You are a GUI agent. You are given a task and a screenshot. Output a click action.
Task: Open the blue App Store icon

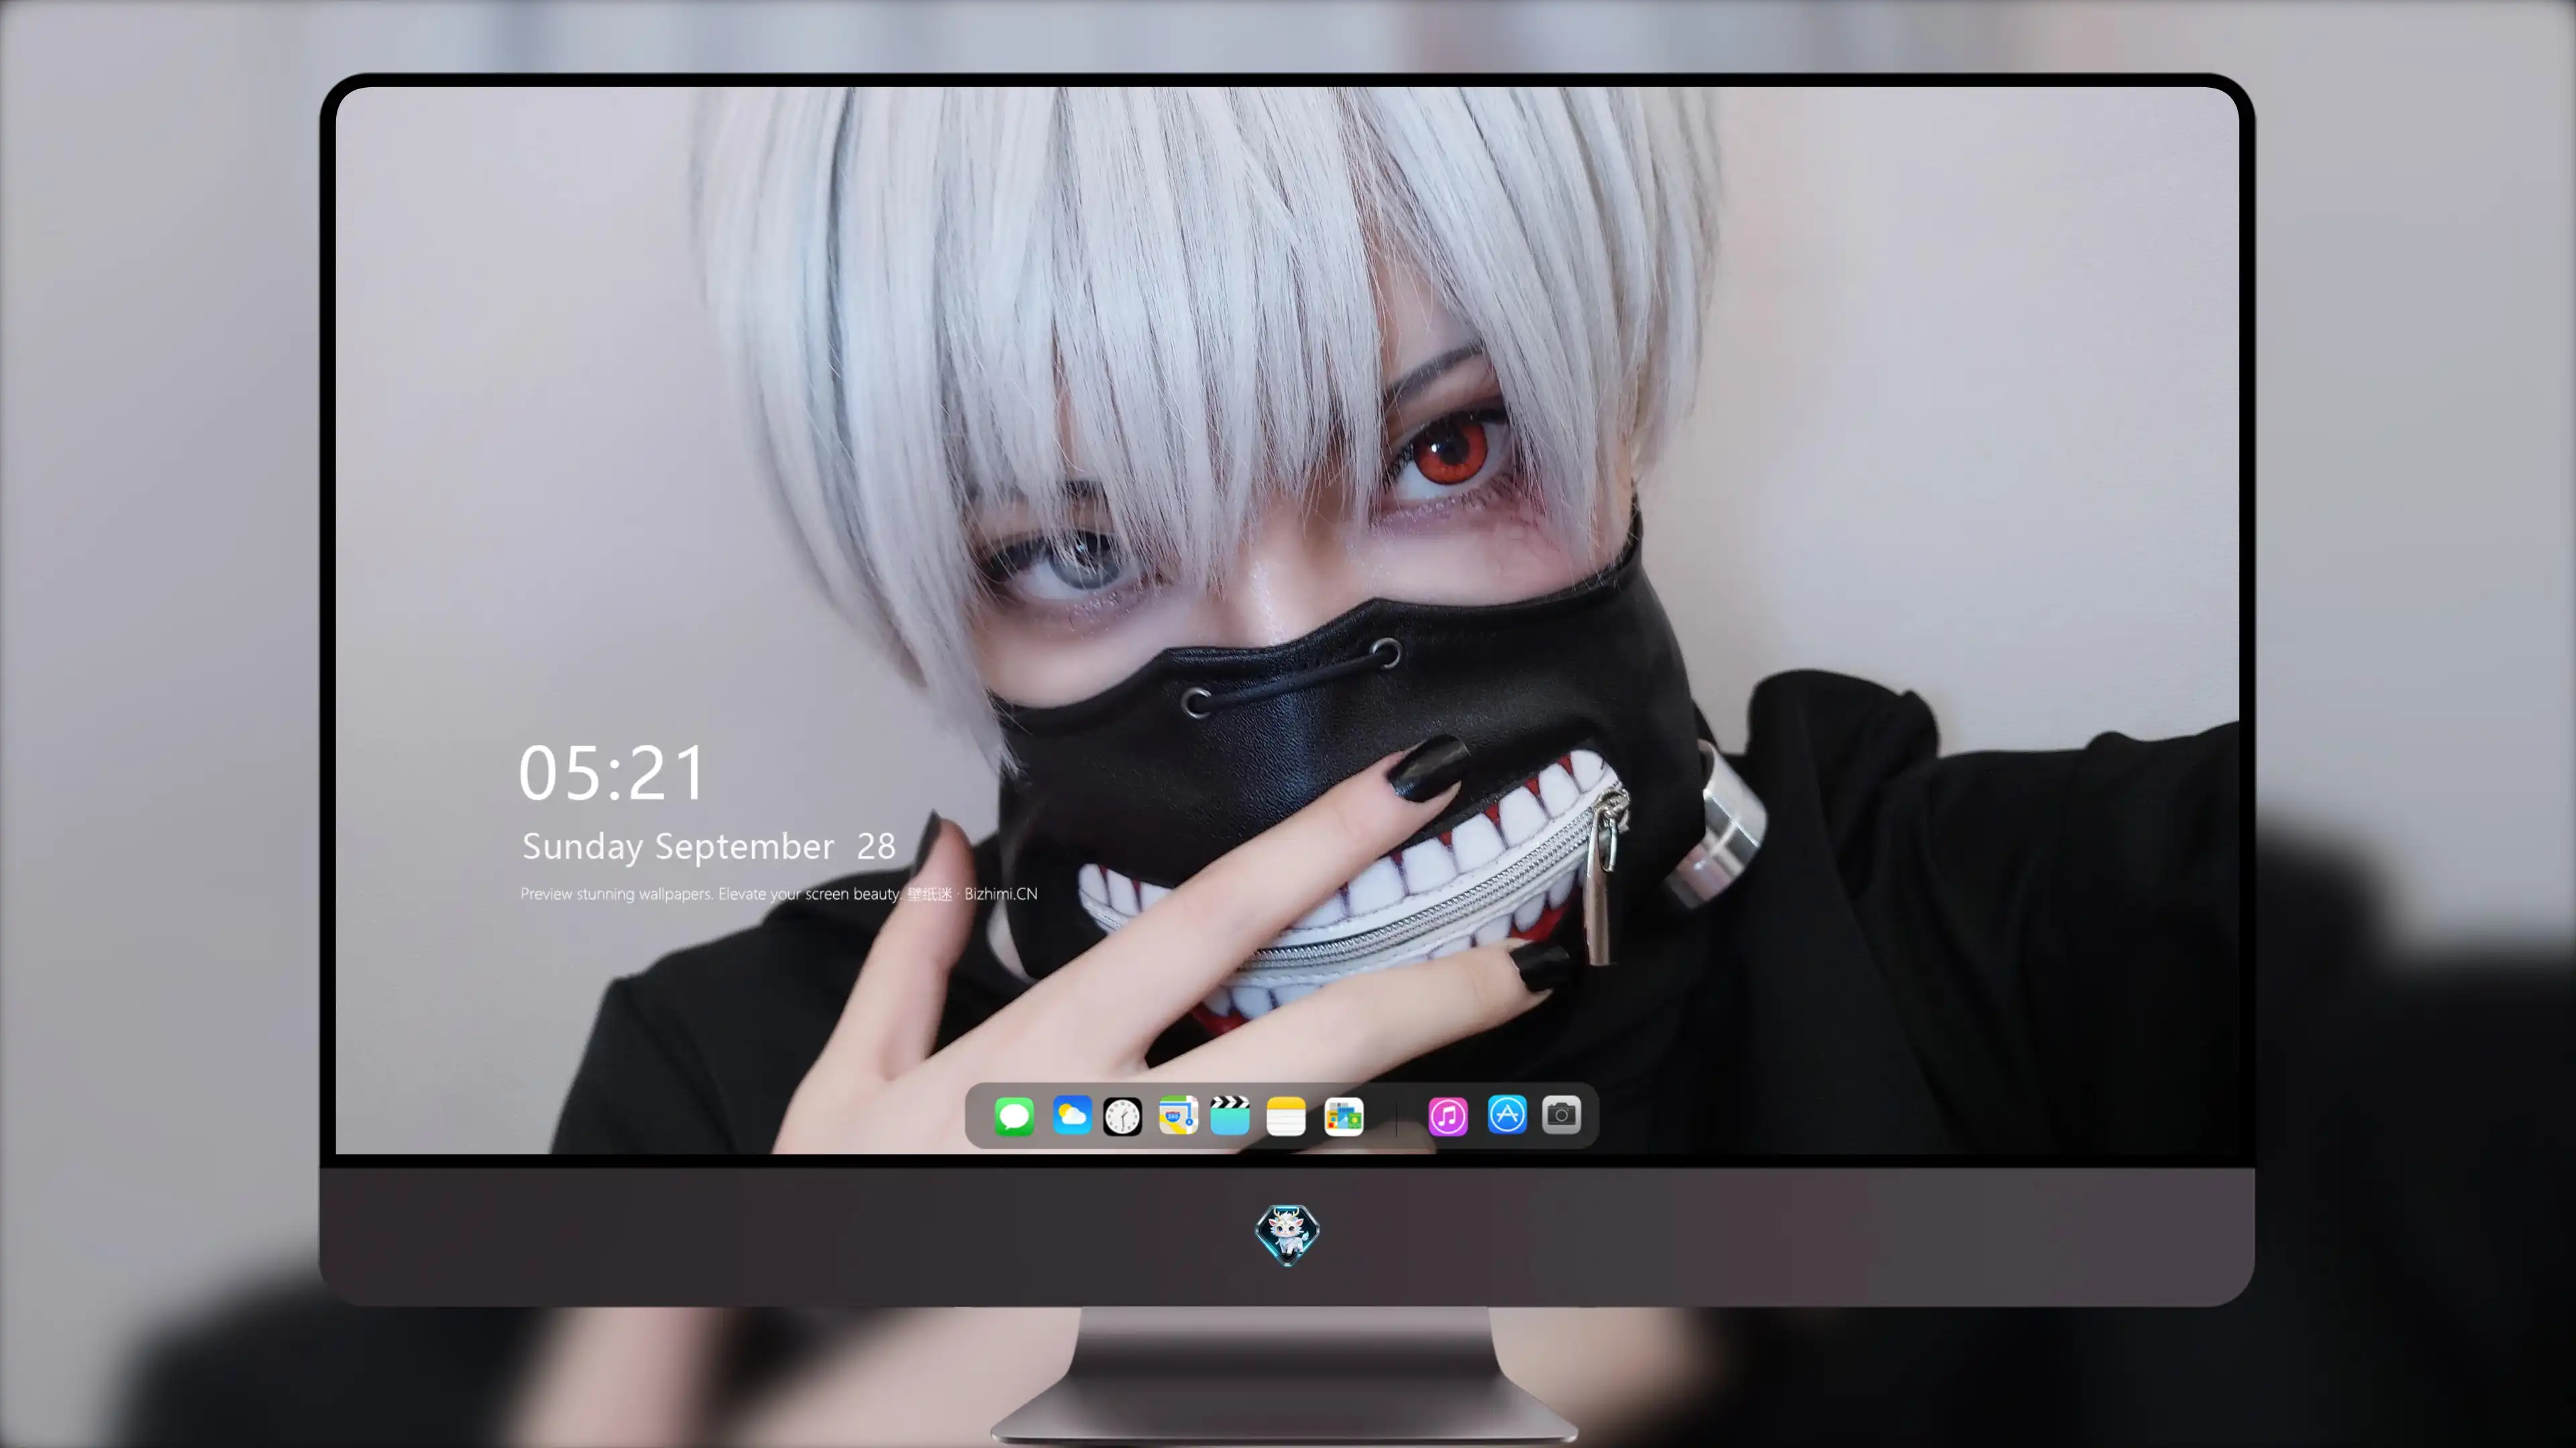1507,1115
